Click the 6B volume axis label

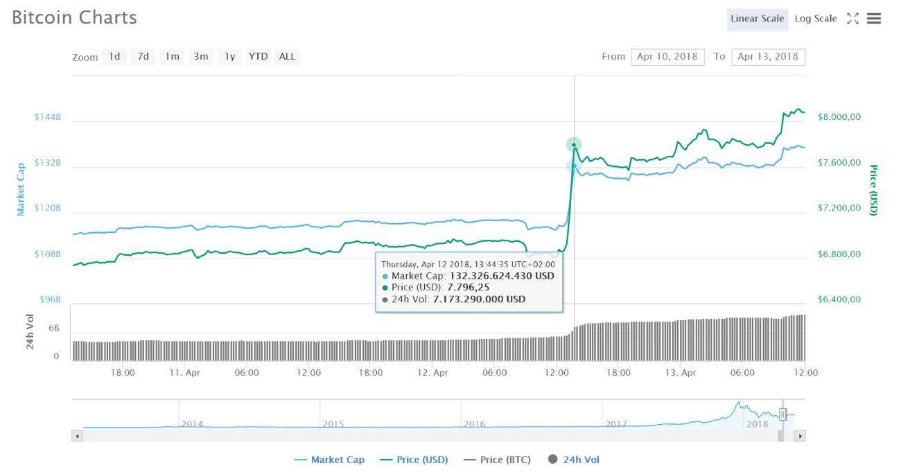[x=53, y=328]
